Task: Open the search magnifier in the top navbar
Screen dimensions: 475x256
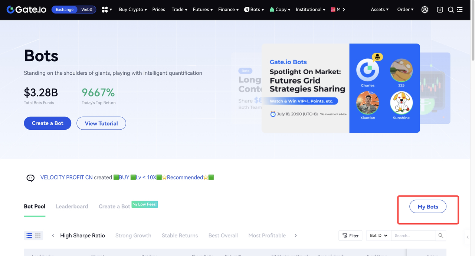Action: pos(451,10)
